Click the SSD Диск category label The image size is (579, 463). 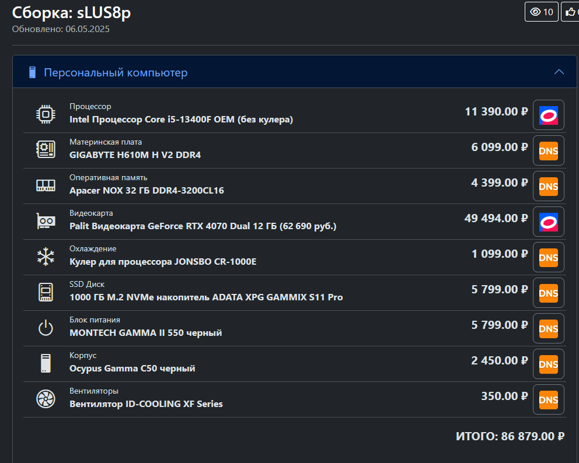tap(87, 285)
